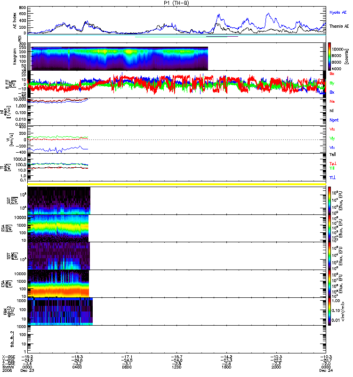Click the SST ions Eflux color scale bar
This screenshot has height=377, width=353.
point(329,201)
